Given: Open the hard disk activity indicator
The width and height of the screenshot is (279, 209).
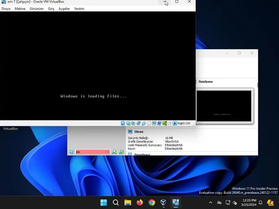Looking at the screenshot, I should 123,123.
